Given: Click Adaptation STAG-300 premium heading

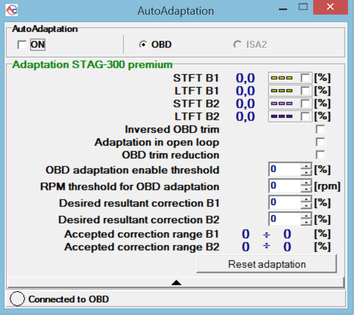Looking at the screenshot, I should [x=92, y=65].
